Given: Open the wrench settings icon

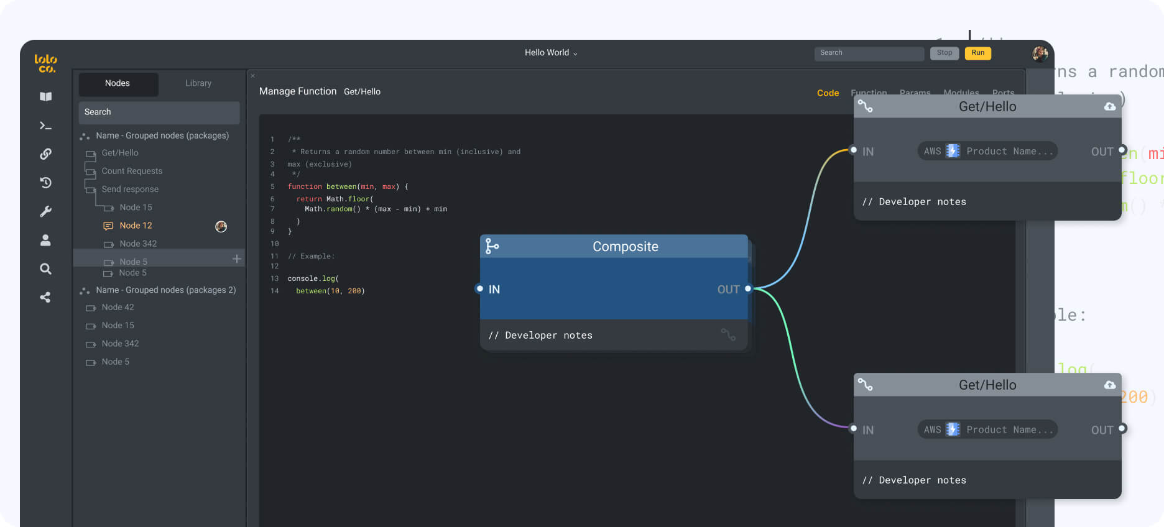Looking at the screenshot, I should point(46,211).
